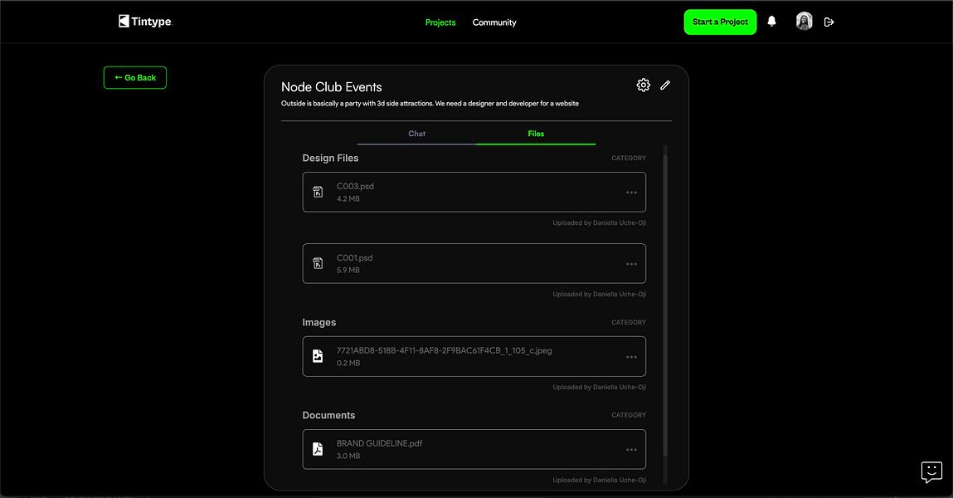Viewport: 953px width, 498px height.
Task: Click the 0.2 MB file size
Action: pyautogui.click(x=348, y=363)
